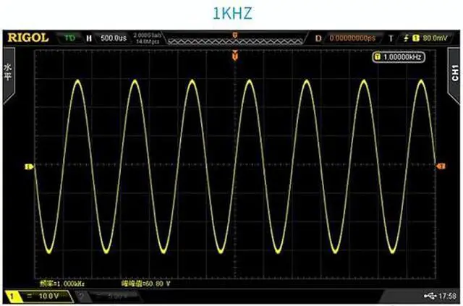463x306 pixels.
Task: Click the 80.0mV trigger level value
Action: (436, 37)
